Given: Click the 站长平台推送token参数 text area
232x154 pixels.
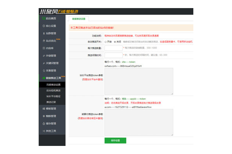Looking at the screenshot, I should pos(138,81).
